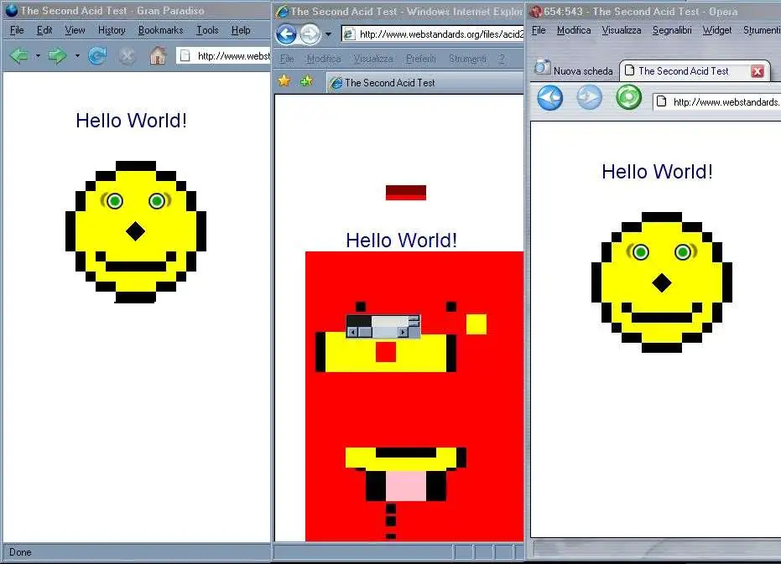Screen dimensions: 781x564
Task: Open Firefox View menu
Action: (x=75, y=30)
